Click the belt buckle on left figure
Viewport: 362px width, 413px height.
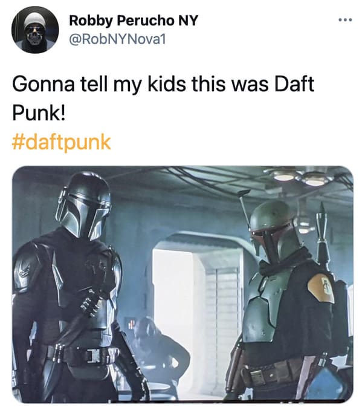point(93,355)
